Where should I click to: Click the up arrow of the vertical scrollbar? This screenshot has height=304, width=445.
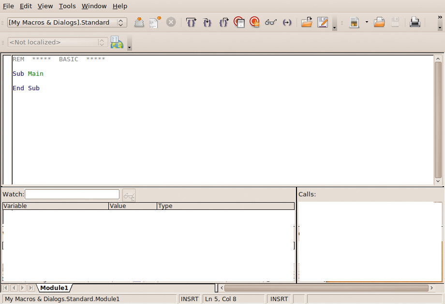tap(438, 58)
